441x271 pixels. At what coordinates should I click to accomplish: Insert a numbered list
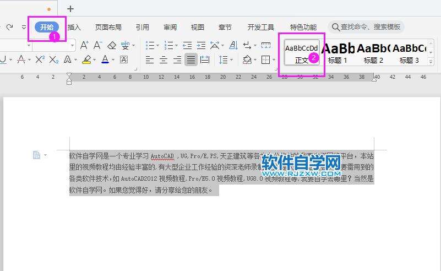(169, 45)
